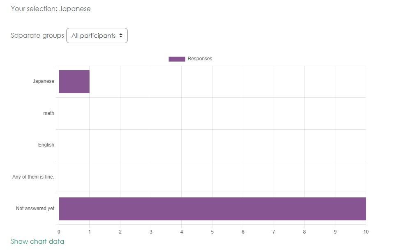
Task: Click the "Your selection: Japanese" text
Action: tap(51, 9)
